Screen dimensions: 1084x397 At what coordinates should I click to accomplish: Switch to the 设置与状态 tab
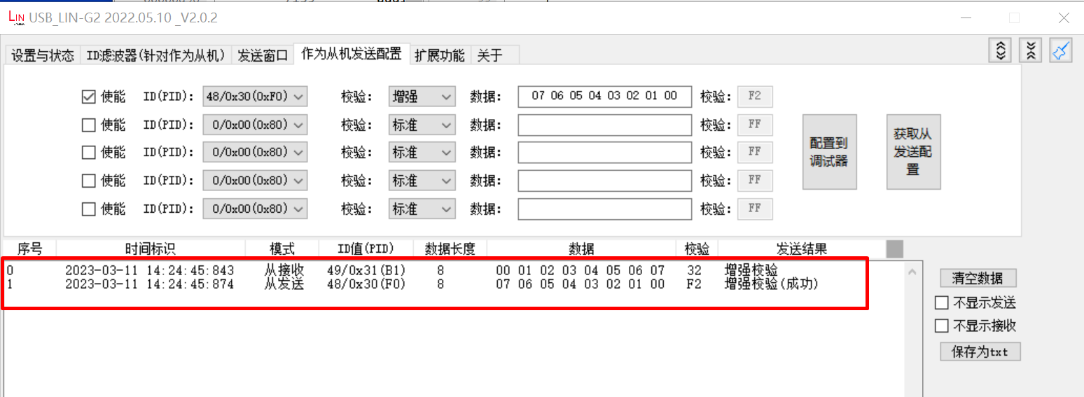click(x=43, y=55)
